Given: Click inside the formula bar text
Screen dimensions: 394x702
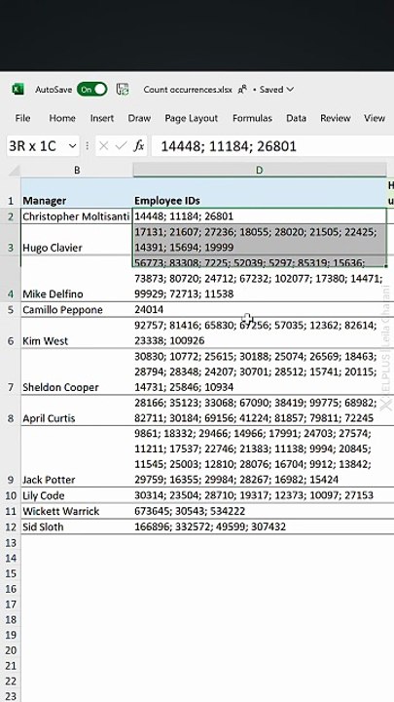Looking at the screenshot, I should (229, 146).
